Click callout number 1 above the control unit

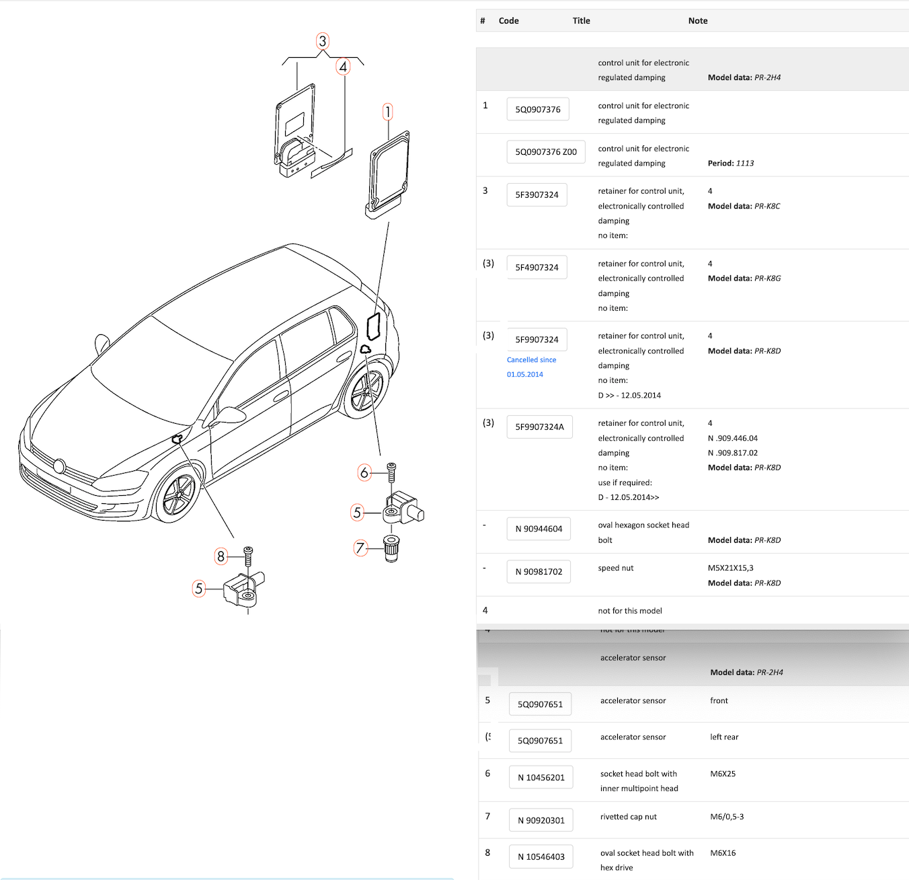(x=387, y=112)
